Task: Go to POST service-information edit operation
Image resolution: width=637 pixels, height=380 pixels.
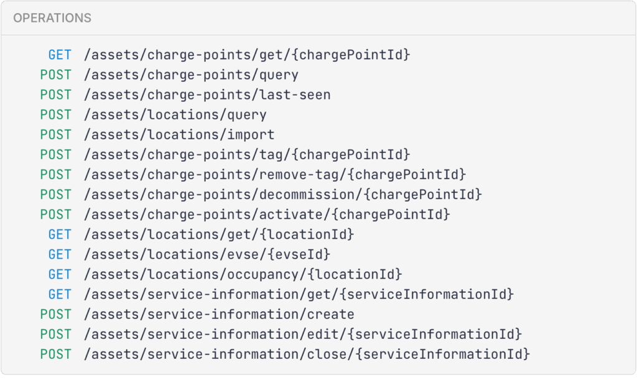Action: [302, 334]
